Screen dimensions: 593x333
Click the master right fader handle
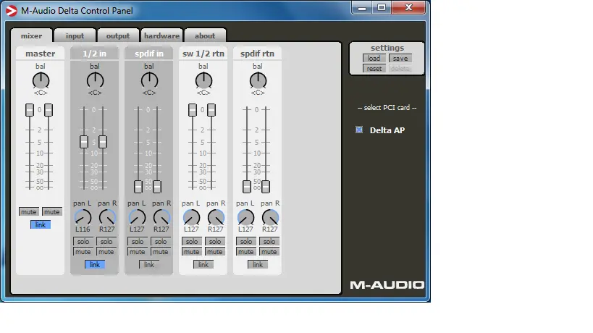click(x=49, y=110)
